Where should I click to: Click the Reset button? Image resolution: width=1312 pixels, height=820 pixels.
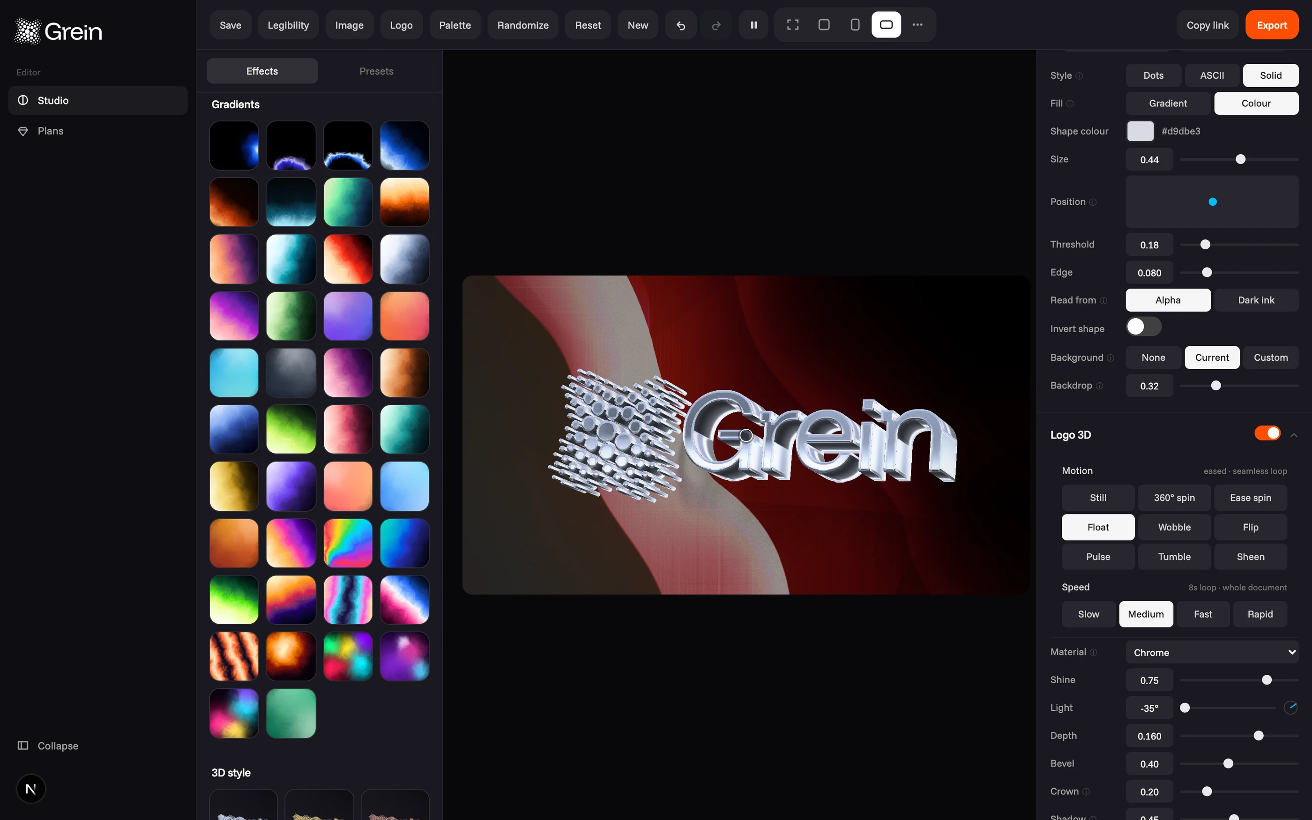[x=588, y=25]
